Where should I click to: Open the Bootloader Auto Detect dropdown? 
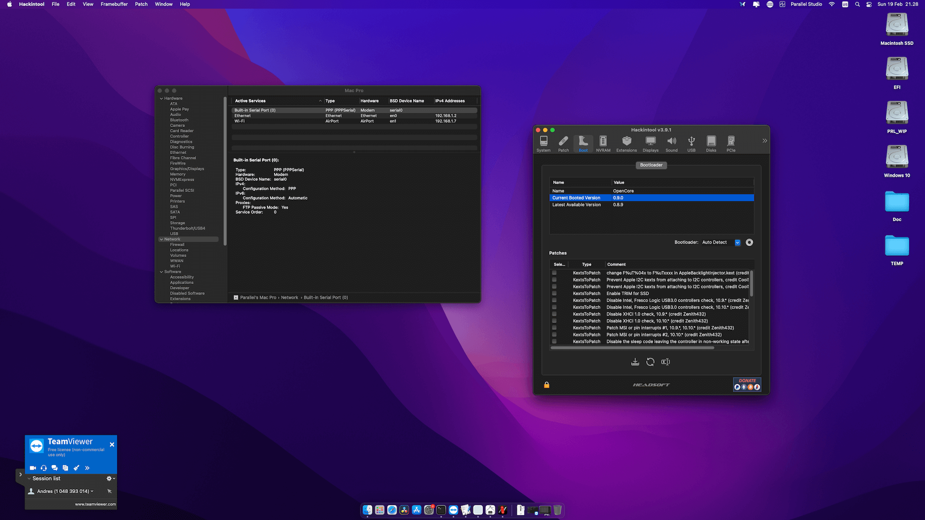pyautogui.click(x=721, y=242)
